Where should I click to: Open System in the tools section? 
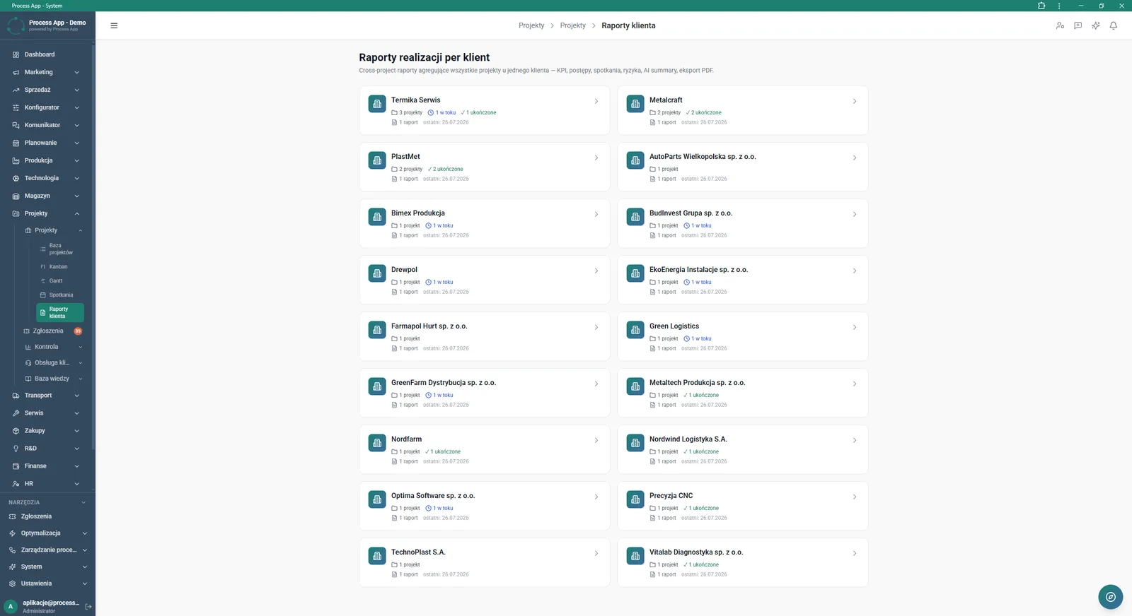tap(47, 567)
